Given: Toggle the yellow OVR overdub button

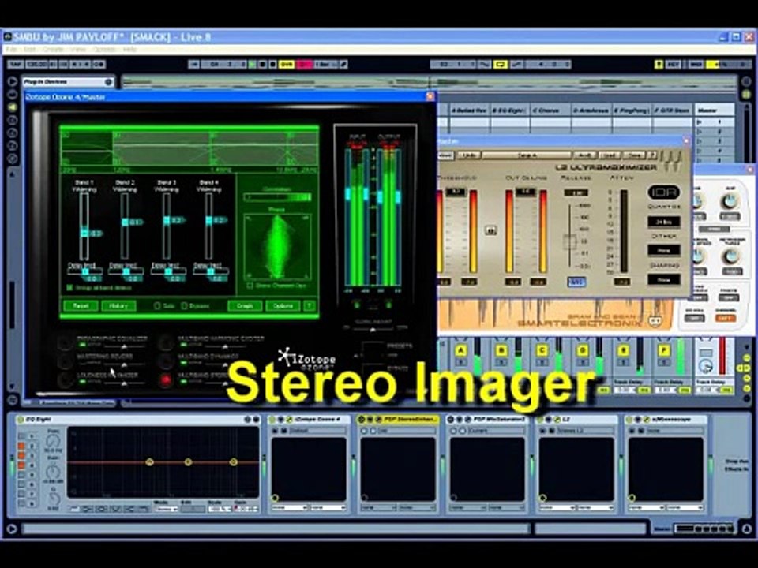Looking at the screenshot, I should click(x=287, y=64).
